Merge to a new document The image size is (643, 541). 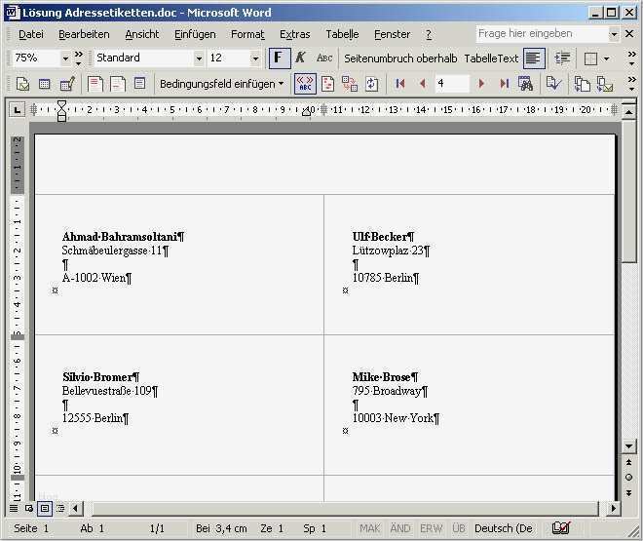[x=582, y=84]
